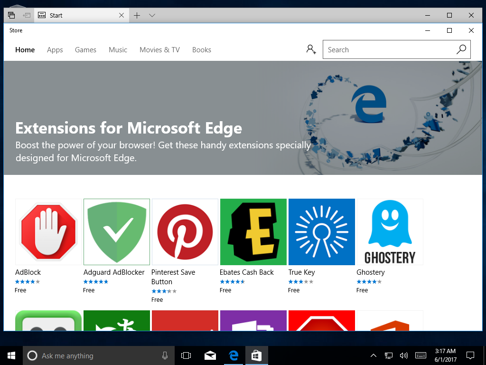This screenshot has height=365, width=486.
Task: Click the Pinterest Save Button title
Action: point(173,277)
